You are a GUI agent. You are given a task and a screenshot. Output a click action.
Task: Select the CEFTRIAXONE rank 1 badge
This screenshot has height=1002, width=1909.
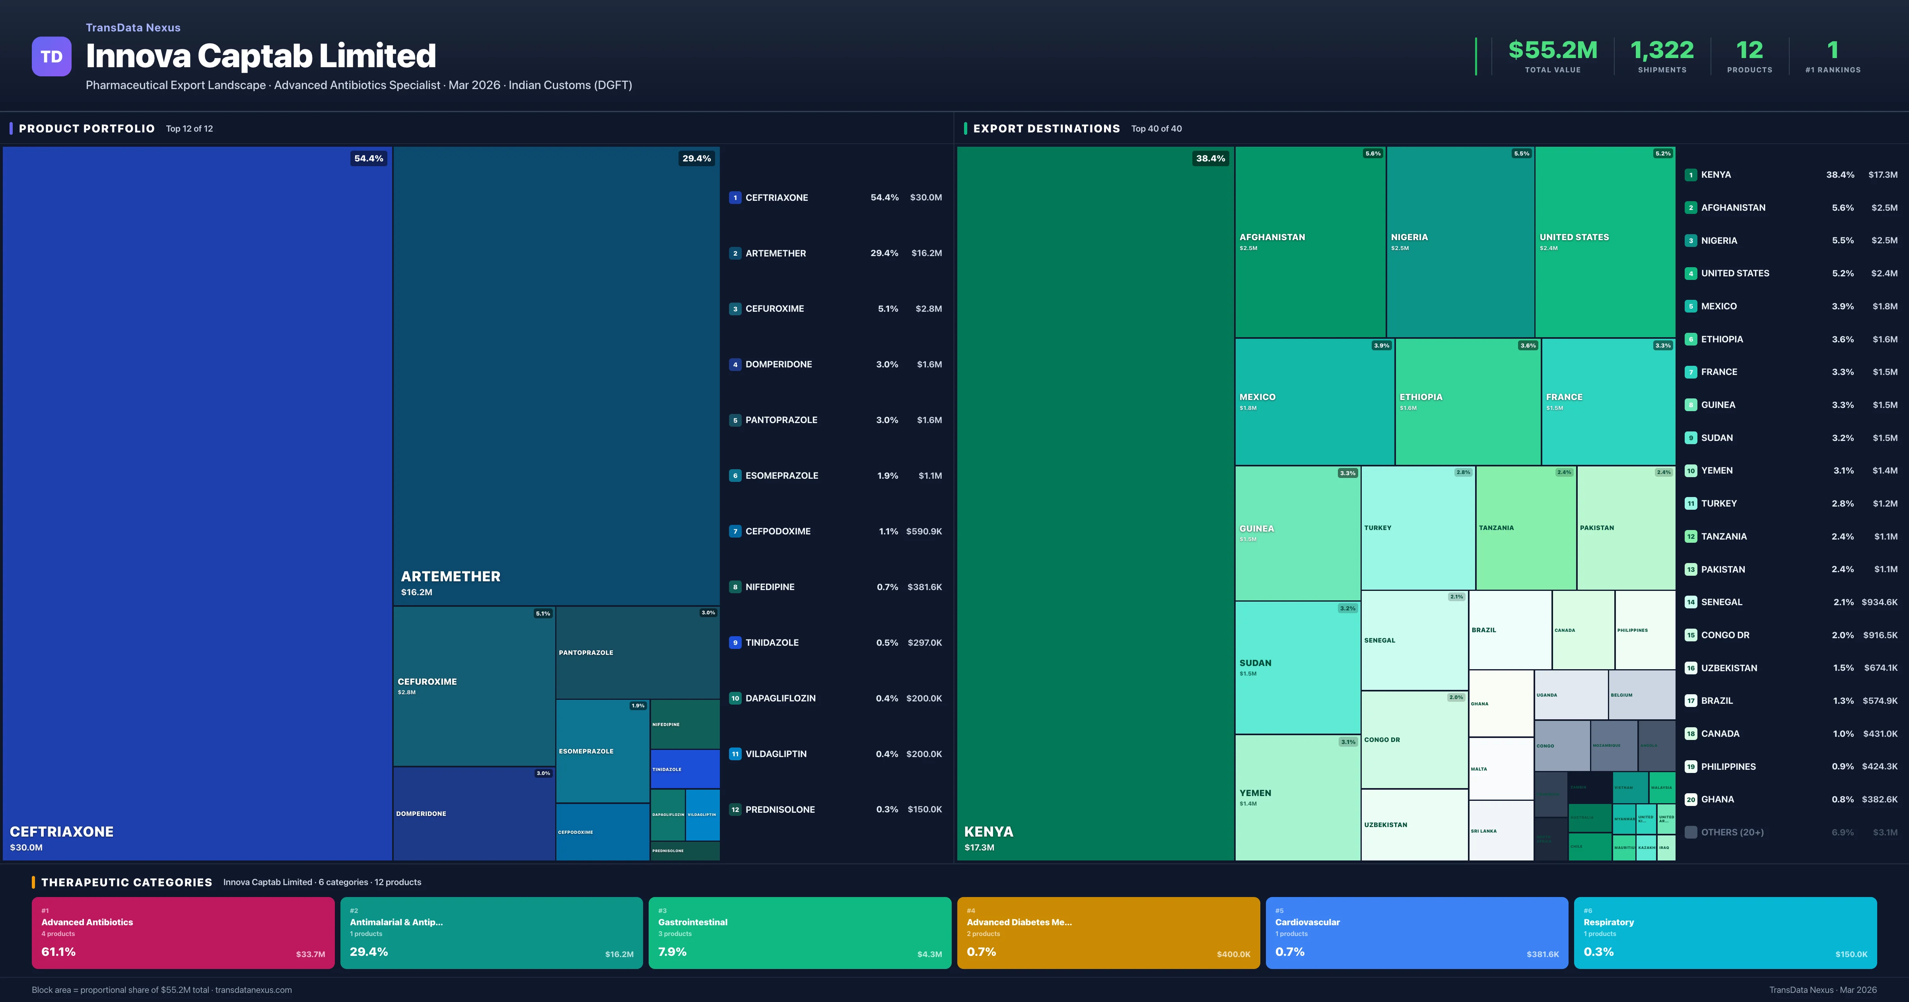[735, 197]
